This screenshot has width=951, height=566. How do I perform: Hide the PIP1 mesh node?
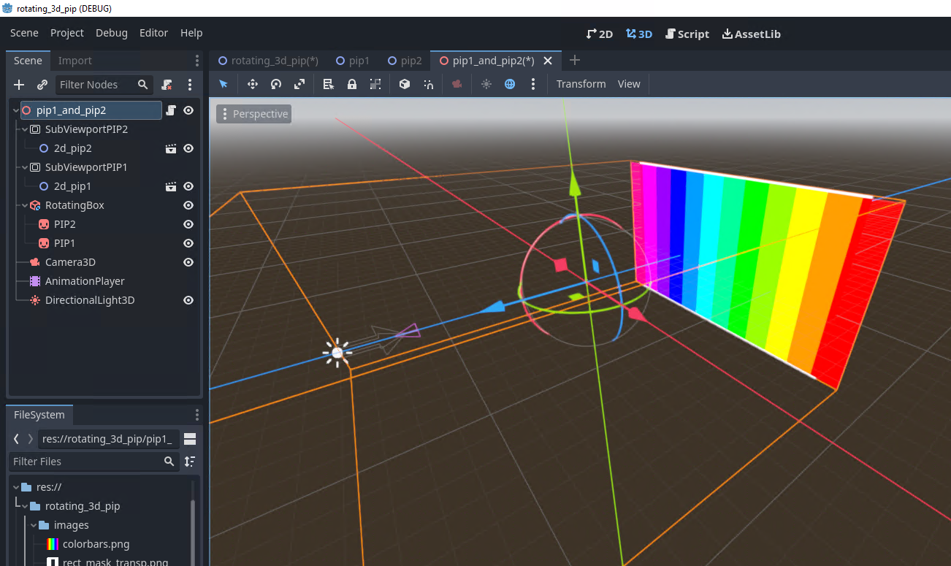coord(188,243)
